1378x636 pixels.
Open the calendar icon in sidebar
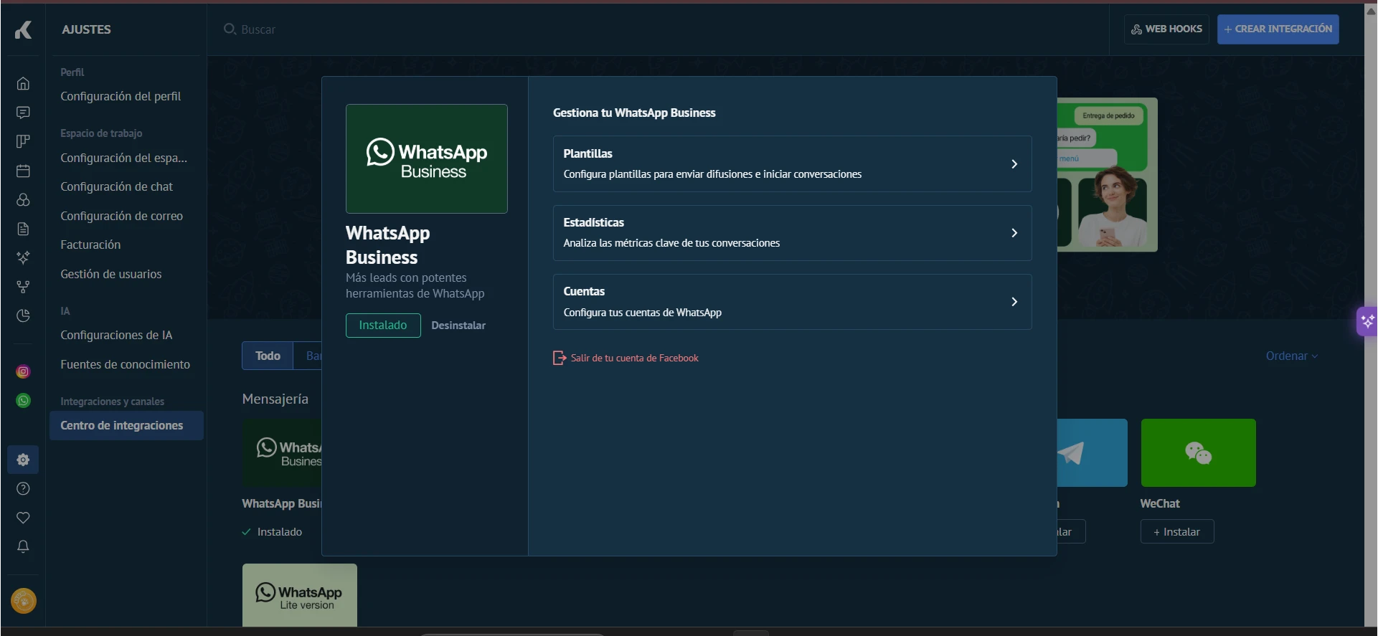(x=23, y=171)
